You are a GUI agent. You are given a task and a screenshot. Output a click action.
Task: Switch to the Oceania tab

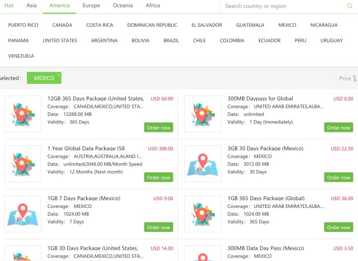(123, 6)
